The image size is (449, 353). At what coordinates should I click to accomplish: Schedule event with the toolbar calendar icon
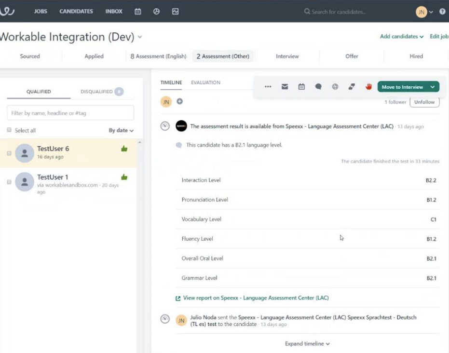point(301,86)
